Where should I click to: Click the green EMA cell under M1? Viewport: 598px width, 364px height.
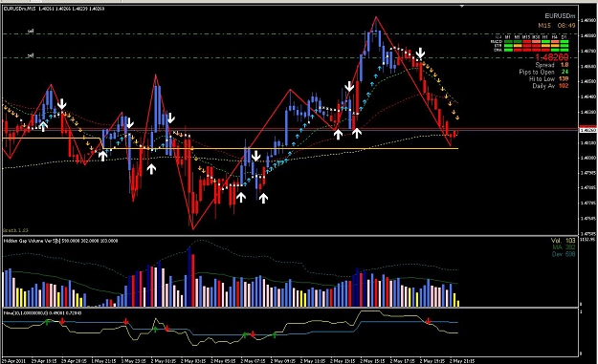tap(508, 50)
